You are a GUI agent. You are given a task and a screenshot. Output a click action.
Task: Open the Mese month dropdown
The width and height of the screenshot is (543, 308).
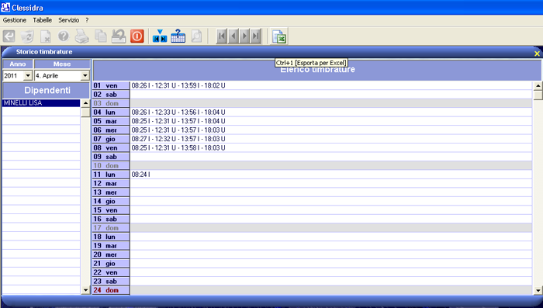[85, 75]
